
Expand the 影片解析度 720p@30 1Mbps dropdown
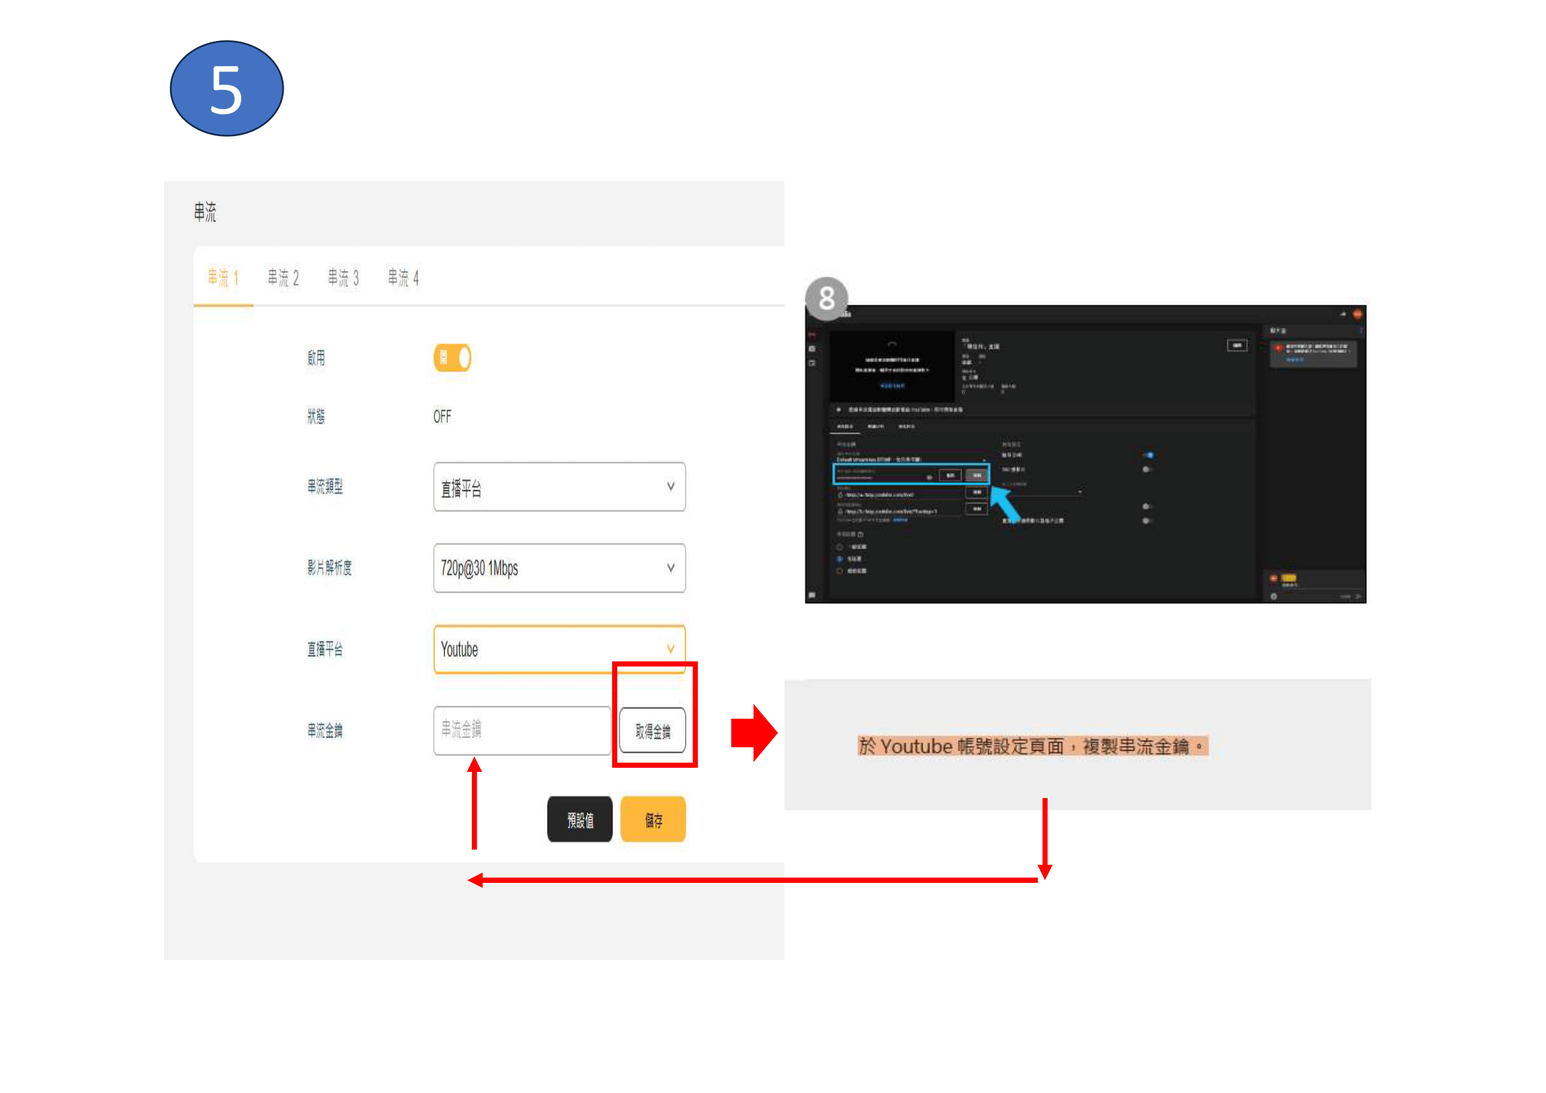pyautogui.click(x=559, y=568)
